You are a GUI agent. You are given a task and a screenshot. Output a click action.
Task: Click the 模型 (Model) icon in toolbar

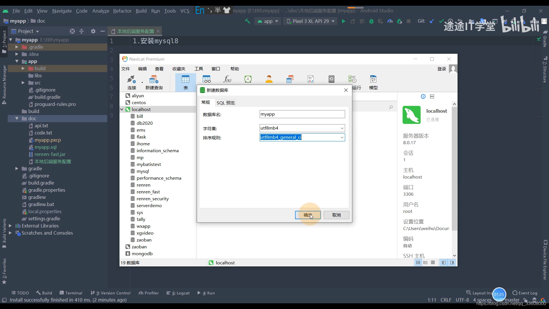point(373,80)
